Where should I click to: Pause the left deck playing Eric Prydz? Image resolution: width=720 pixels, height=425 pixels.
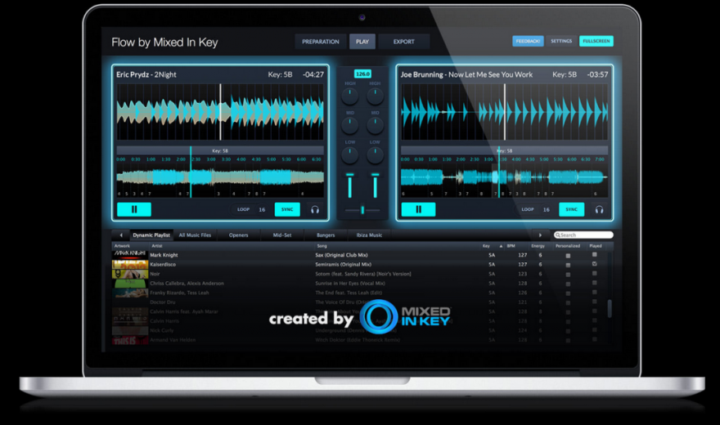[134, 209]
